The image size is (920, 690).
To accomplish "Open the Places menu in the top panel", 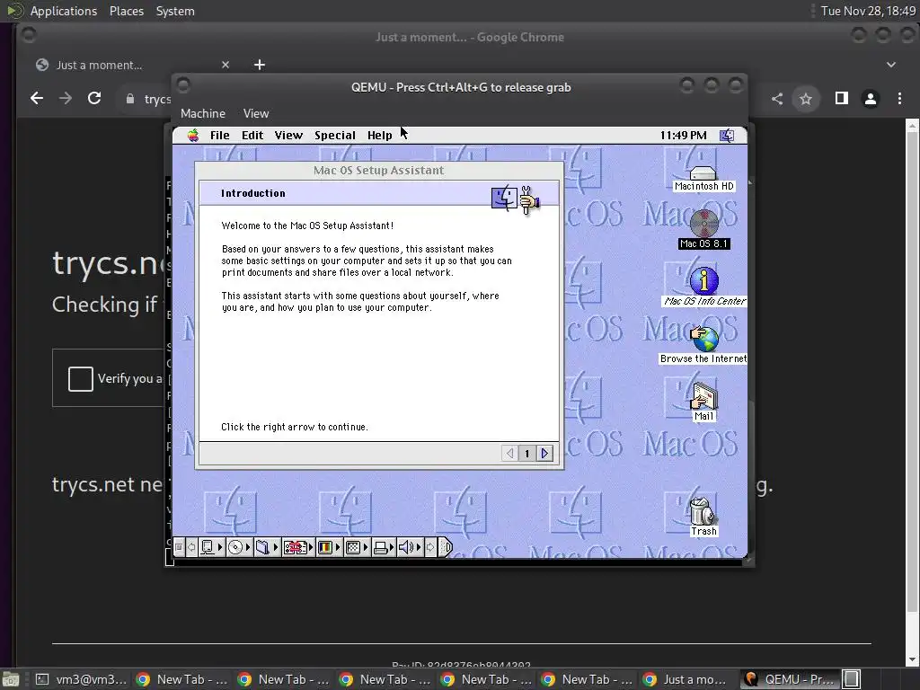I will [x=126, y=11].
